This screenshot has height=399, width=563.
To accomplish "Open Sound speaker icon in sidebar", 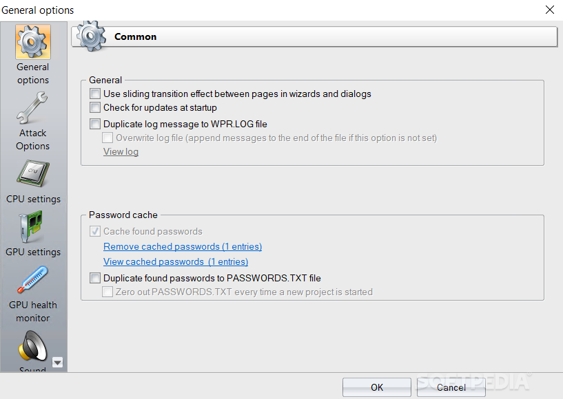I will pyautogui.click(x=32, y=346).
